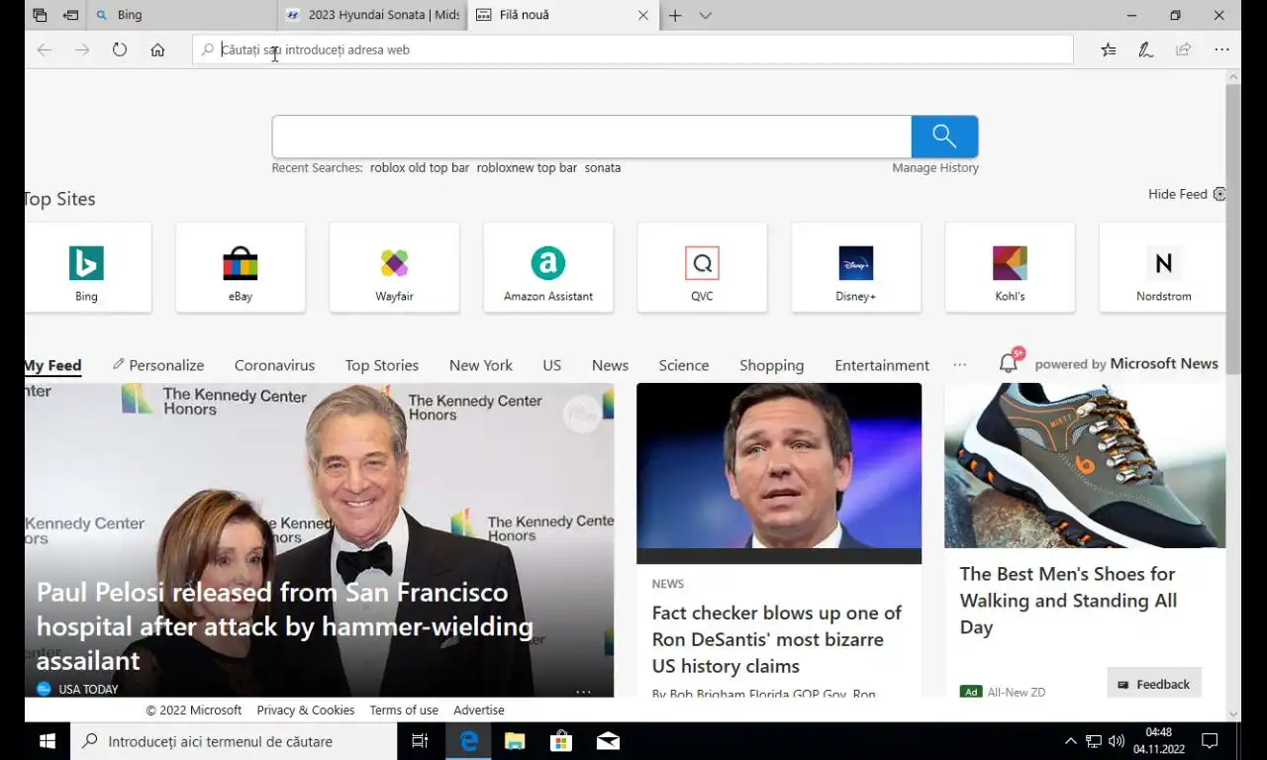
Task: Refresh the page
Action: click(120, 49)
